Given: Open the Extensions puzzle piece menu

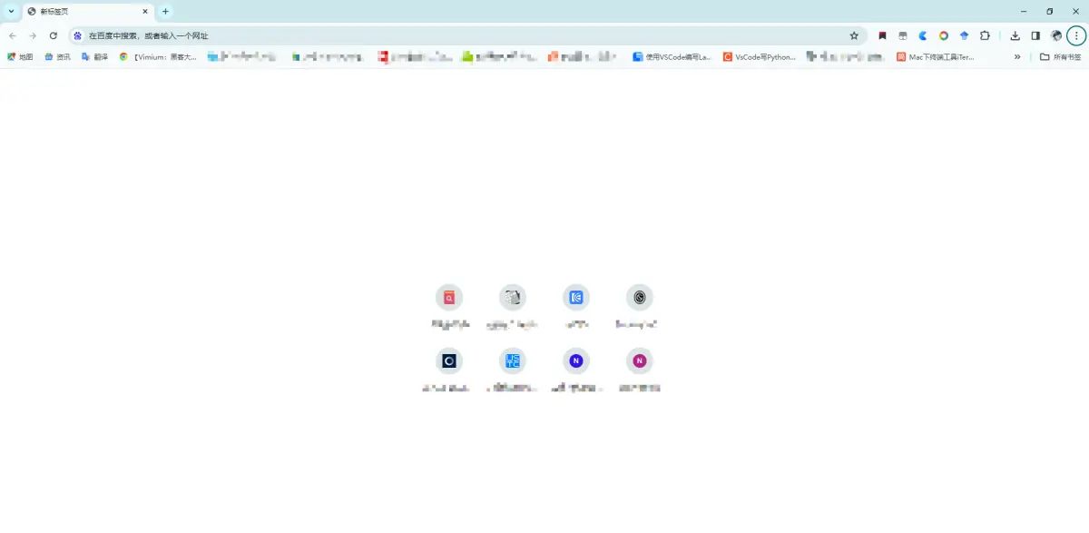Looking at the screenshot, I should pos(985,35).
